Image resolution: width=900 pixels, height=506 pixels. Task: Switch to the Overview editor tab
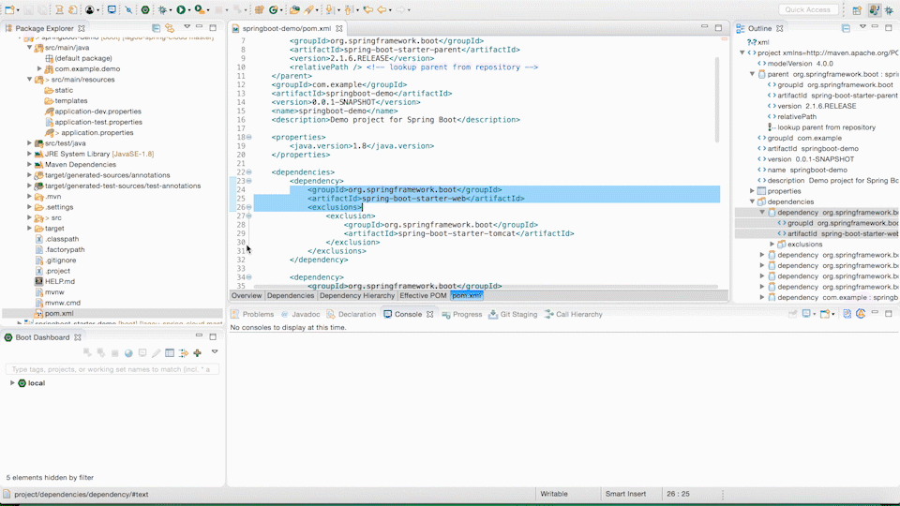pyautogui.click(x=247, y=295)
